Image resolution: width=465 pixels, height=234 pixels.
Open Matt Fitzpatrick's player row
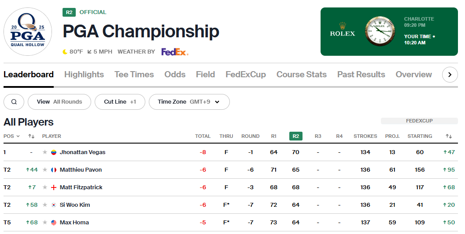[x=231, y=187]
